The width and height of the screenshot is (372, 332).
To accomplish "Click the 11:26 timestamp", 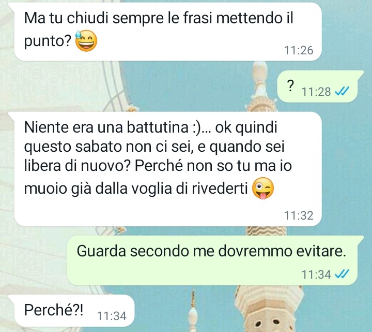I will (x=299, y=50).
